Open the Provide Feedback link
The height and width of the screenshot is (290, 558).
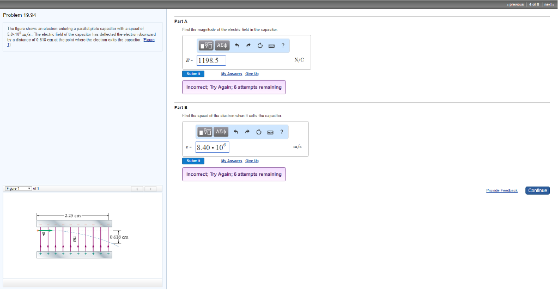click(502, 191)
